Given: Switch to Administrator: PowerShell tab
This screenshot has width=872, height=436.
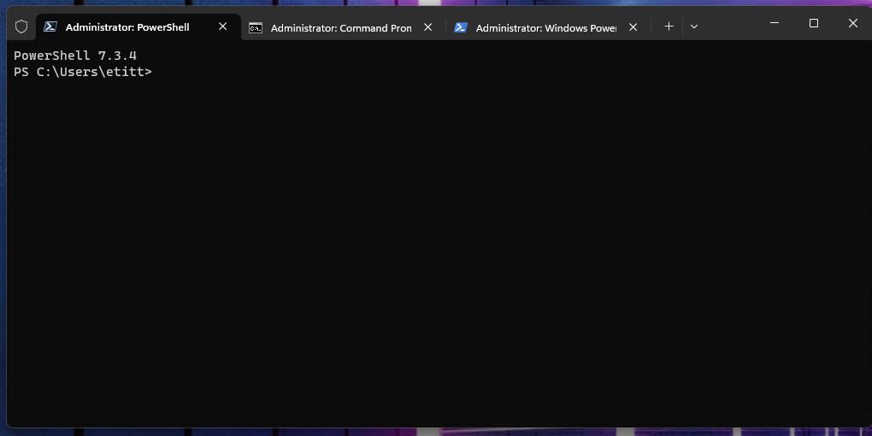Looking at the screenshot, I should click(x=128, y=27).
